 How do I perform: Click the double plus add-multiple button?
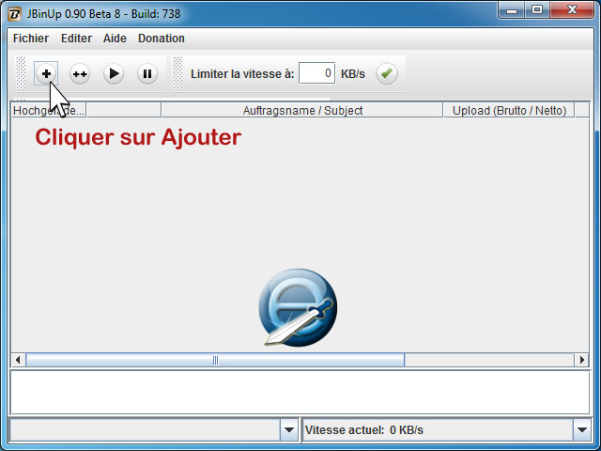pyautogui.click(x=80, y=73)
